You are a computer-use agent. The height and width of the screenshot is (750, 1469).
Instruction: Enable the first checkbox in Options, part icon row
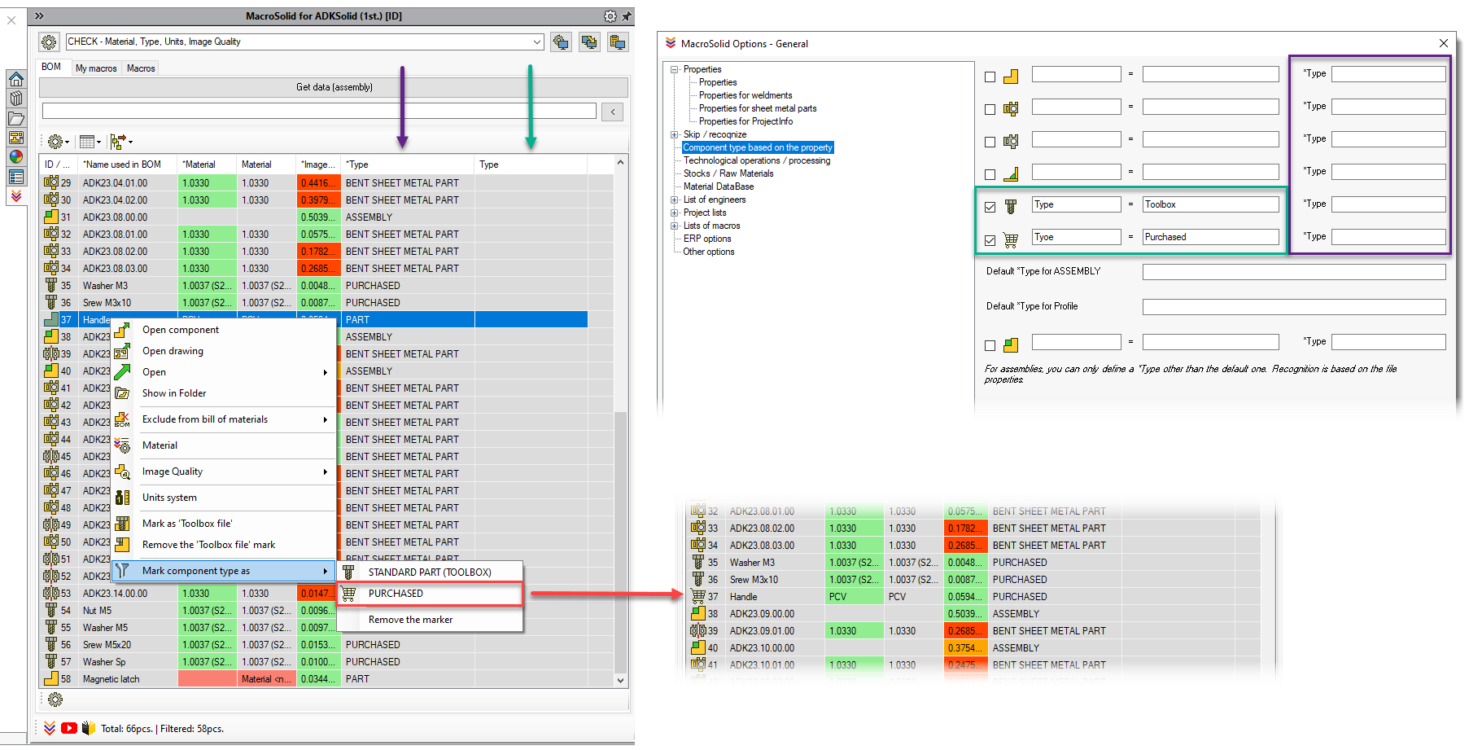point(990,77)
